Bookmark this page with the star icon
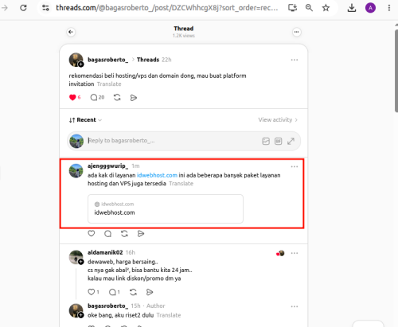Viewport: 398px width, 327px height. coord(326,8)
